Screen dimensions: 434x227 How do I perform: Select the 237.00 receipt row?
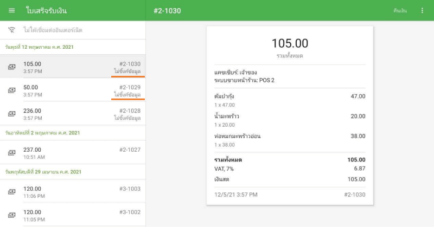[73, 152]
